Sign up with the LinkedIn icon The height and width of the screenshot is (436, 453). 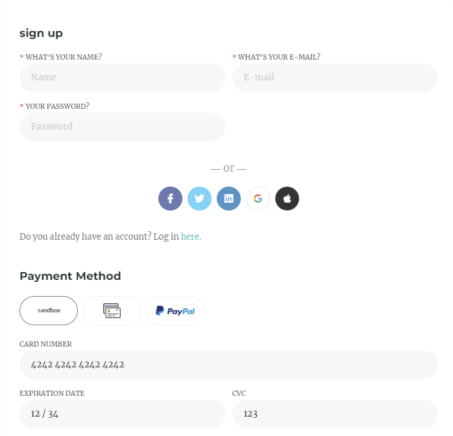point(228,198)
